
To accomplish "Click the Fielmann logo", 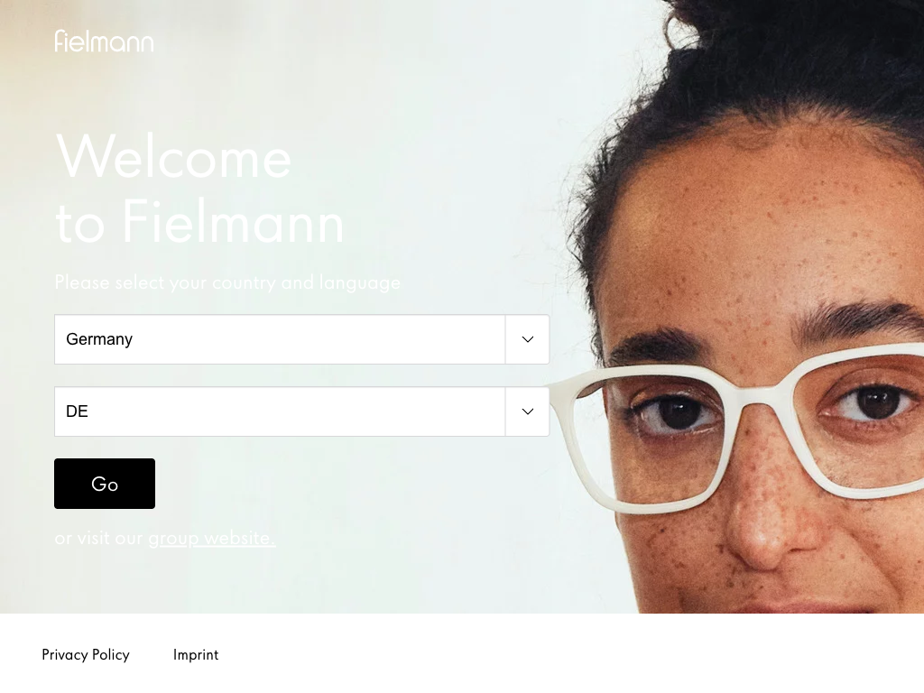I will click(x=105, y=42).
